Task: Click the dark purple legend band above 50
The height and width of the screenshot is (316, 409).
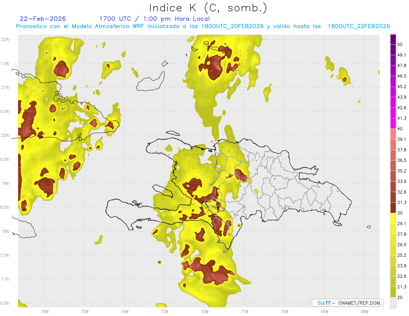Action: pos(393,39)
